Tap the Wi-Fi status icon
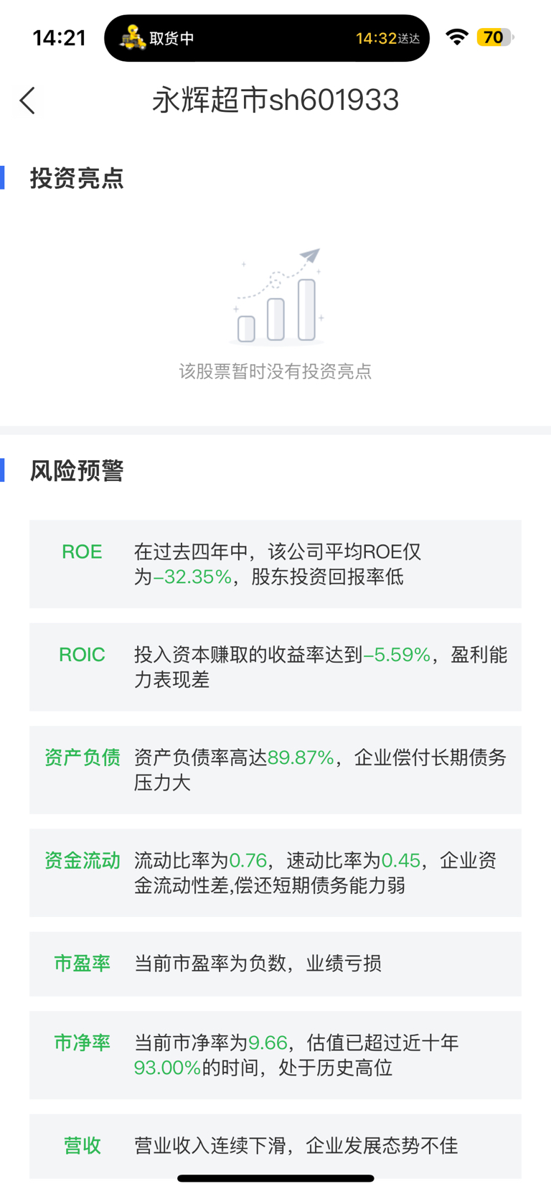This screenshot has height=1194, width=551. pos(456,37)
